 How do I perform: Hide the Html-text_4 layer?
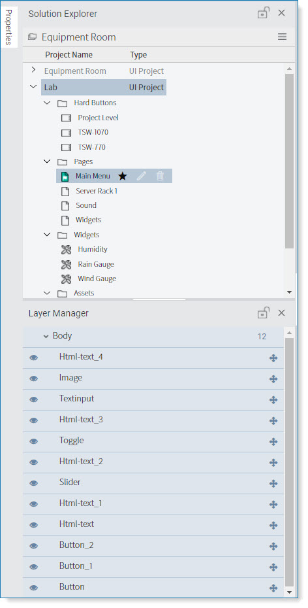coord(34,358)
